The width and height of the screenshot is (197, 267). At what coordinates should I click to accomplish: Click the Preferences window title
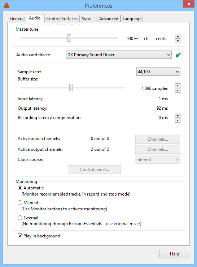pos(98,6)
